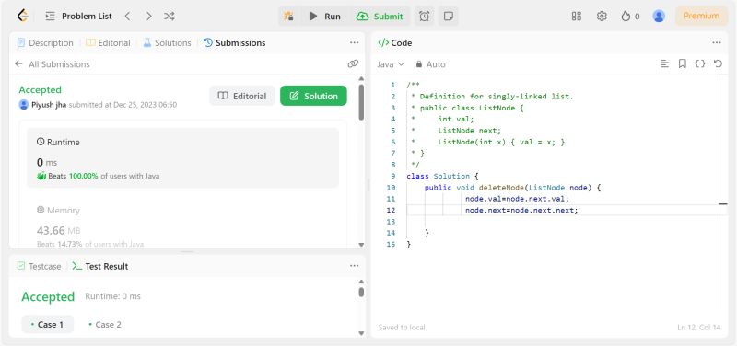This screenshot has height=346, width=737.
Task: Switch to the Testcase tab
Action: [x=40, y=266]
